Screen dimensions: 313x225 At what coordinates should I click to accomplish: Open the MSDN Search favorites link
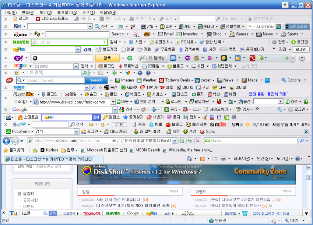(x=145, y=150)
